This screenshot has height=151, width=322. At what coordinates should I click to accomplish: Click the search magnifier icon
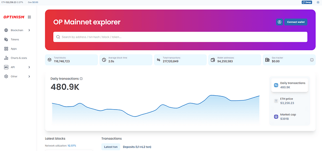tap(58, 37)
